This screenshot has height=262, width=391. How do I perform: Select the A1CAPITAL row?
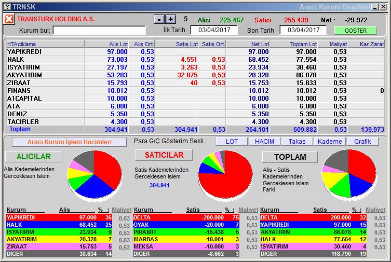195,98
